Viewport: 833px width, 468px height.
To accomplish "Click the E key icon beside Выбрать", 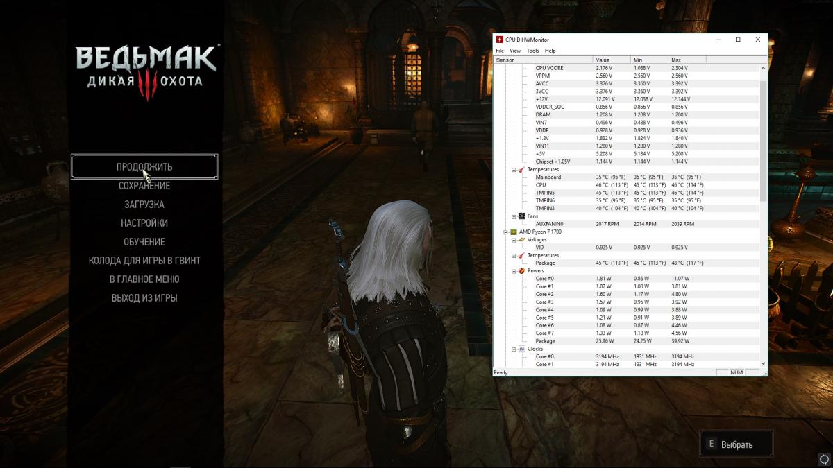I will point(711,444).
